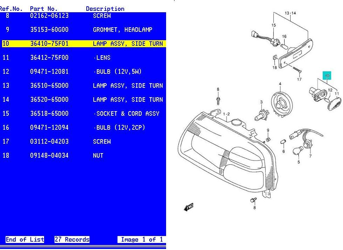The width and height of the screenshot is (343, 250).
Task: Click the Description column header
Action: click(105, 8)
